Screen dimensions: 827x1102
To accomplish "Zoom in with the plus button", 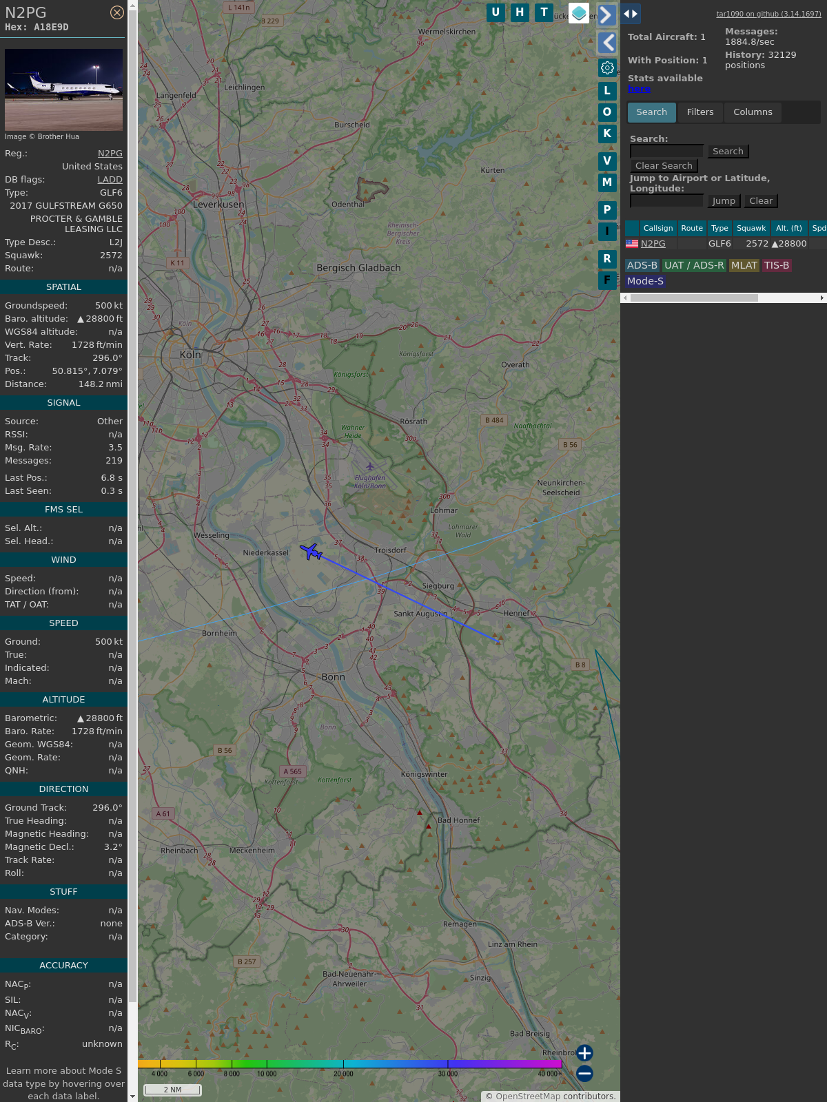I will coord(584,1053).
